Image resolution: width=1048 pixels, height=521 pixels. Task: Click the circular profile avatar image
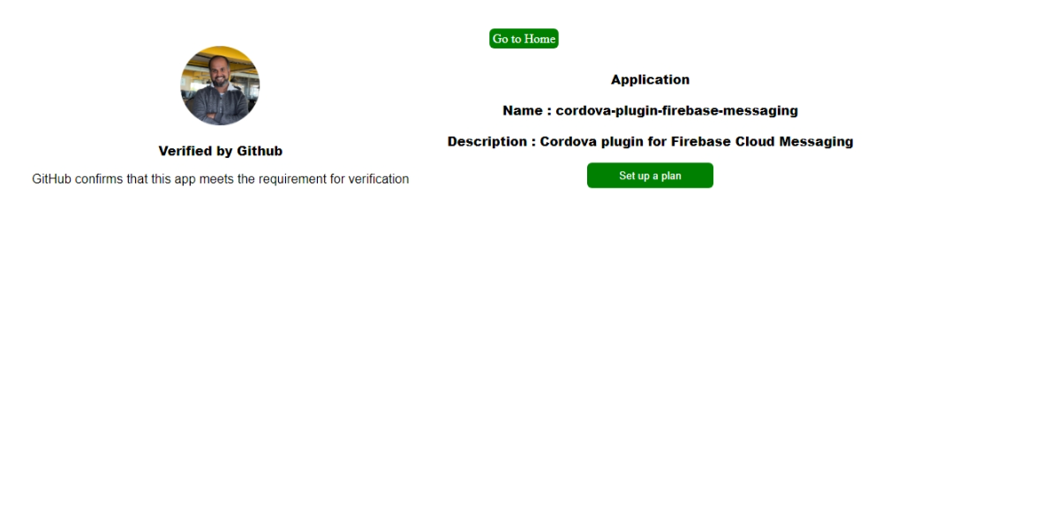(x=220, y=86)
